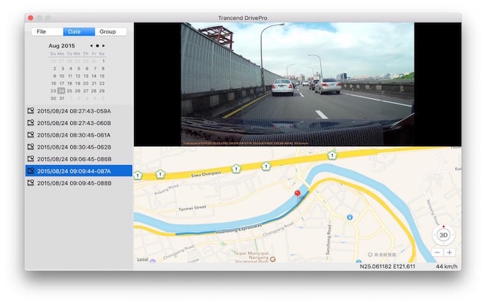Click the blue transit marker on map
Viewport: 486px width, 304px height.
click(350, 217)
